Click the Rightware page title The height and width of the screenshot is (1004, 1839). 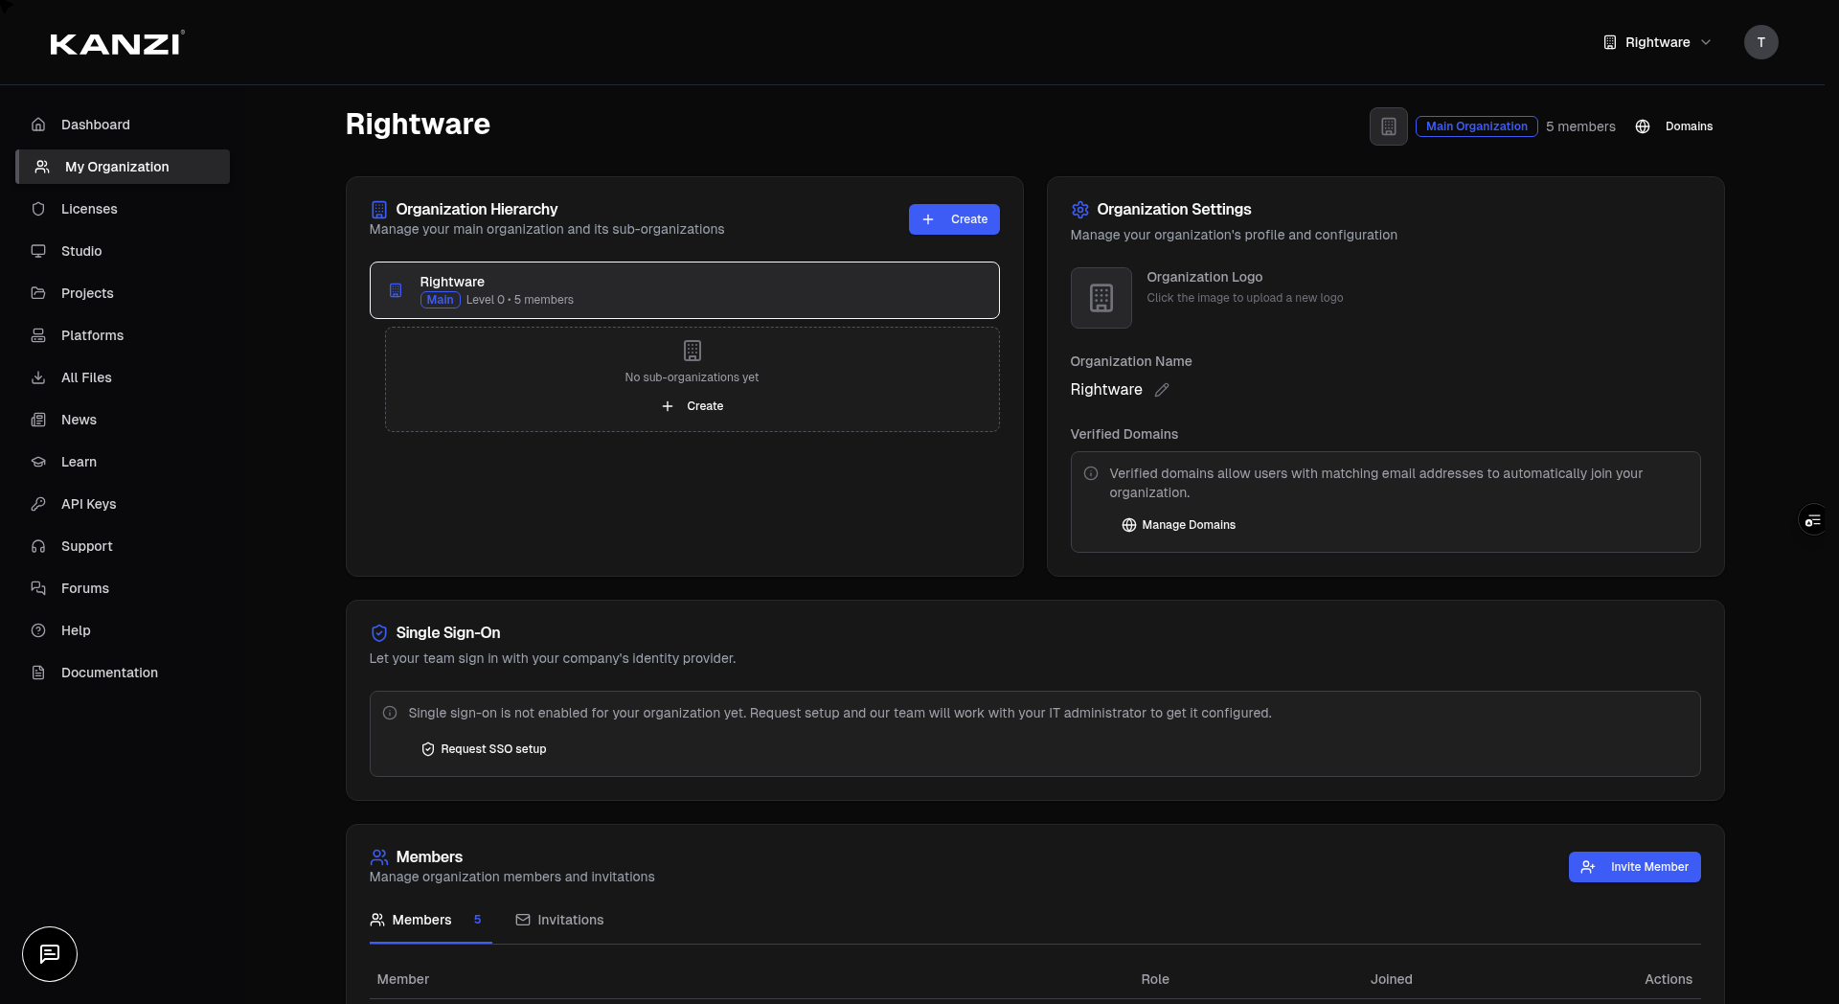(418, 125)
